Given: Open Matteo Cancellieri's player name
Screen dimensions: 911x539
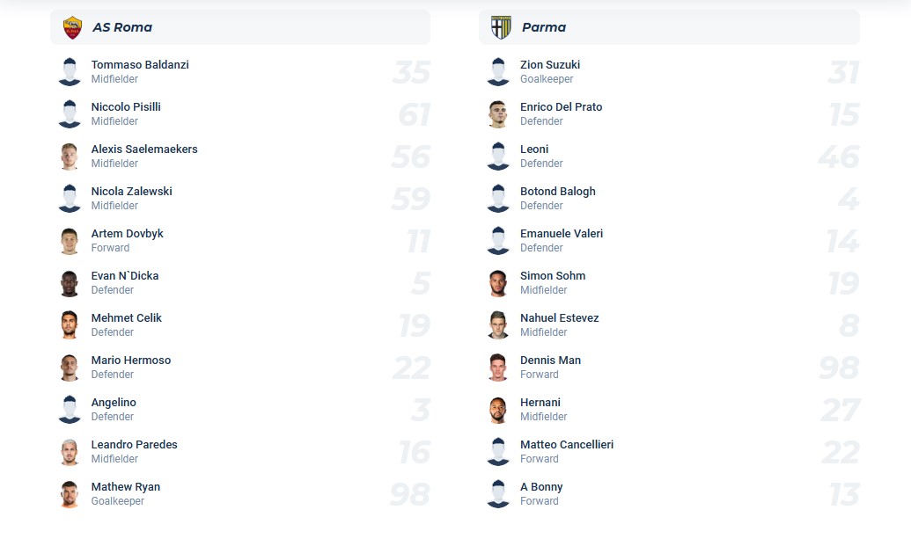Looking at the screenshot, I should click(x=567, y=445).
